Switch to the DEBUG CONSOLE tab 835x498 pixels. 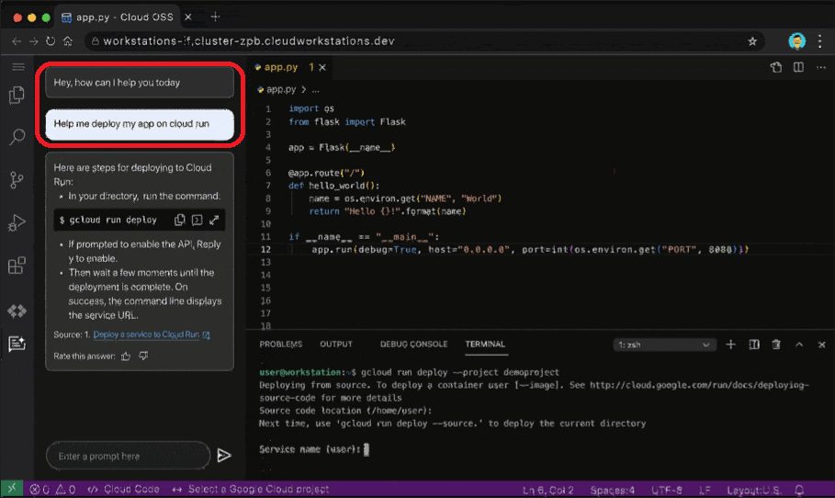413,344
